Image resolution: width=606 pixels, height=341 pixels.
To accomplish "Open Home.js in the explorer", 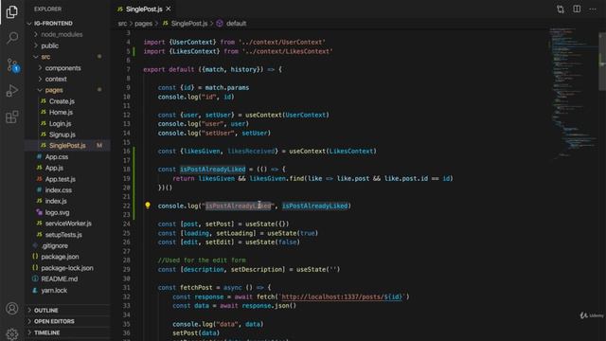I will [61, 112].
